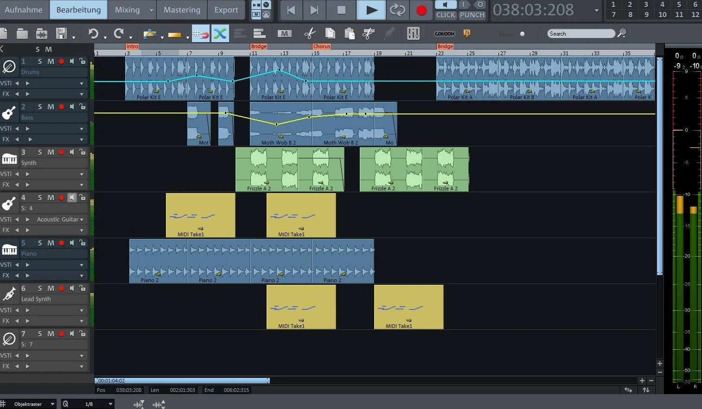The width and height of the screenshot is (702, 409).
Task: Toggle the lock icon on Piano track
Action: [x=82, y=243]
